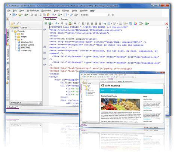
Task: Click the market photo in the preview window
Action: pyautogui.click(x=120, y=104)
